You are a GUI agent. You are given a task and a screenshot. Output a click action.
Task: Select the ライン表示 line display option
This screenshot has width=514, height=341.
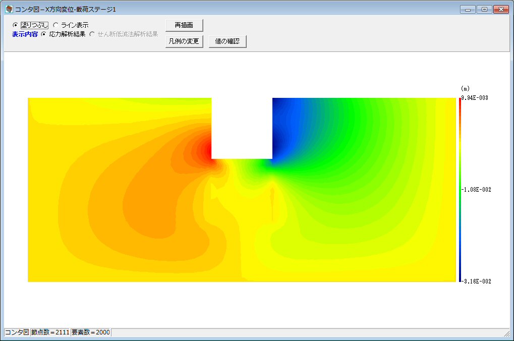tap(55, 25)
